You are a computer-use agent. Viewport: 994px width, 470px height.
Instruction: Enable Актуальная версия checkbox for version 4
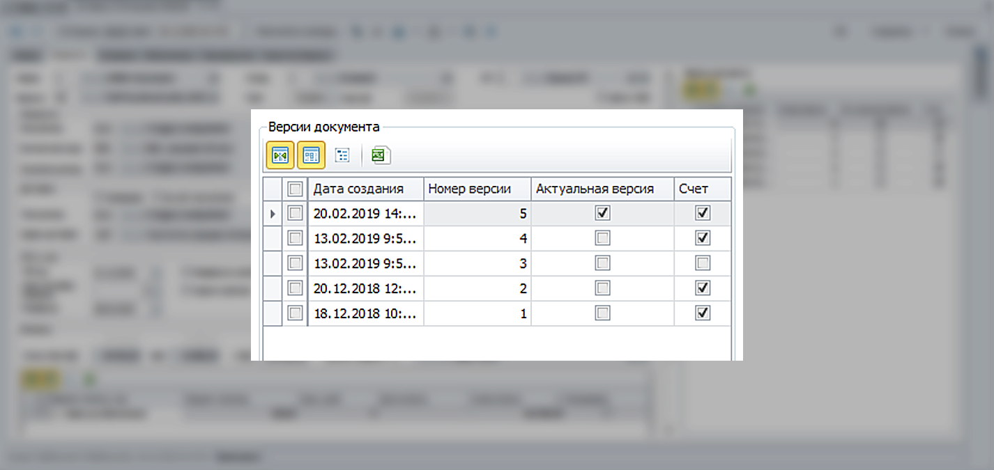pos(602,238)
